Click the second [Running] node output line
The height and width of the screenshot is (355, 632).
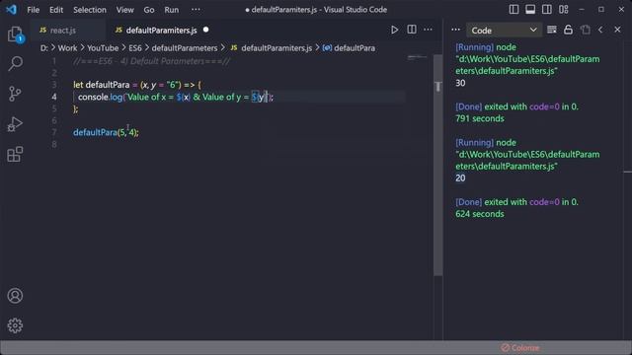486,142
